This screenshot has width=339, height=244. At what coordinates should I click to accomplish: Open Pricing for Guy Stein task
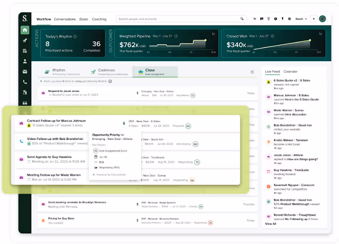[x=147, y=221]
